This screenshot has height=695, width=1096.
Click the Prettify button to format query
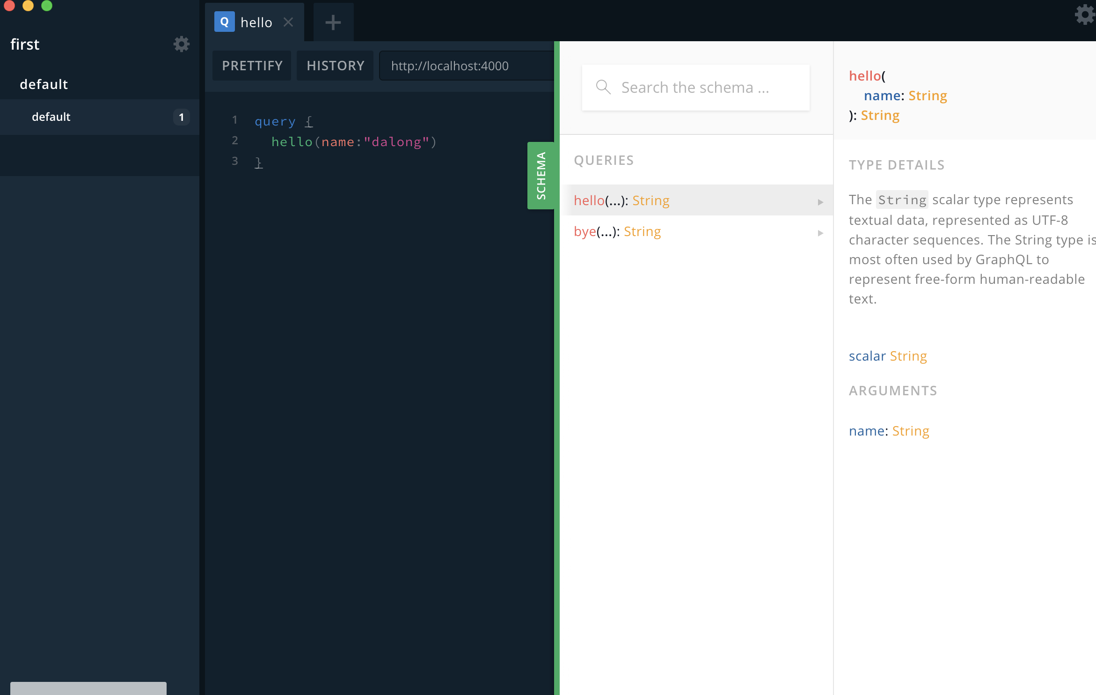pos(252,66)
